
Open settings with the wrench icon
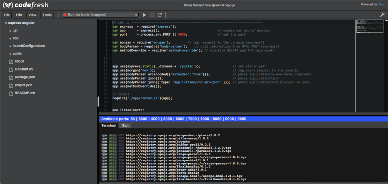(382, 15)
